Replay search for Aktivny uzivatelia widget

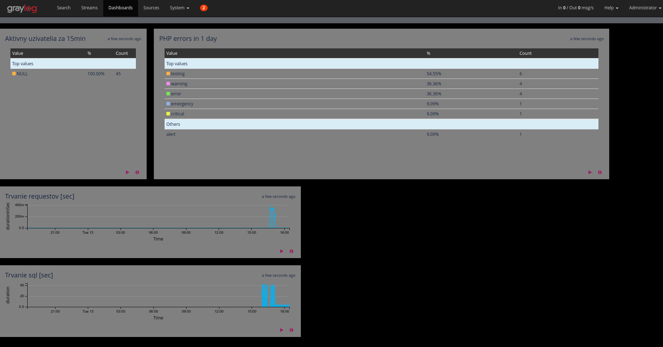pyautogui.click(x=127, y=172)
